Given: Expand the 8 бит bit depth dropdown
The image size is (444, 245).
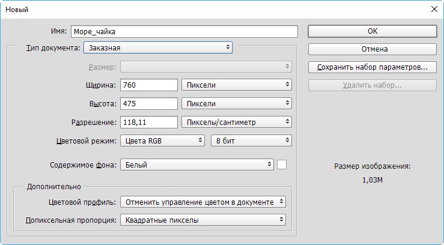Looking at the screenshot, I should click(251, 141).
